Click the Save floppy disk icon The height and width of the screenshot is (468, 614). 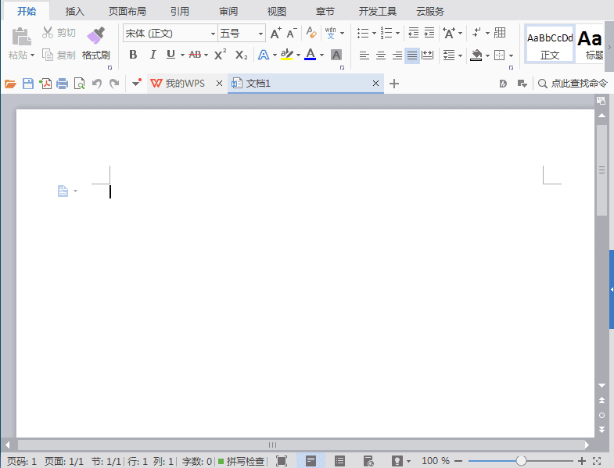28,84
